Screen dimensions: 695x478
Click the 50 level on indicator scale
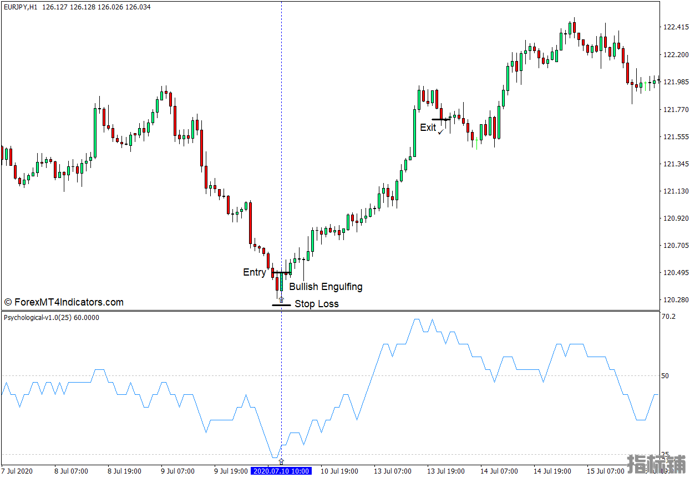click(x=665, y=376)
